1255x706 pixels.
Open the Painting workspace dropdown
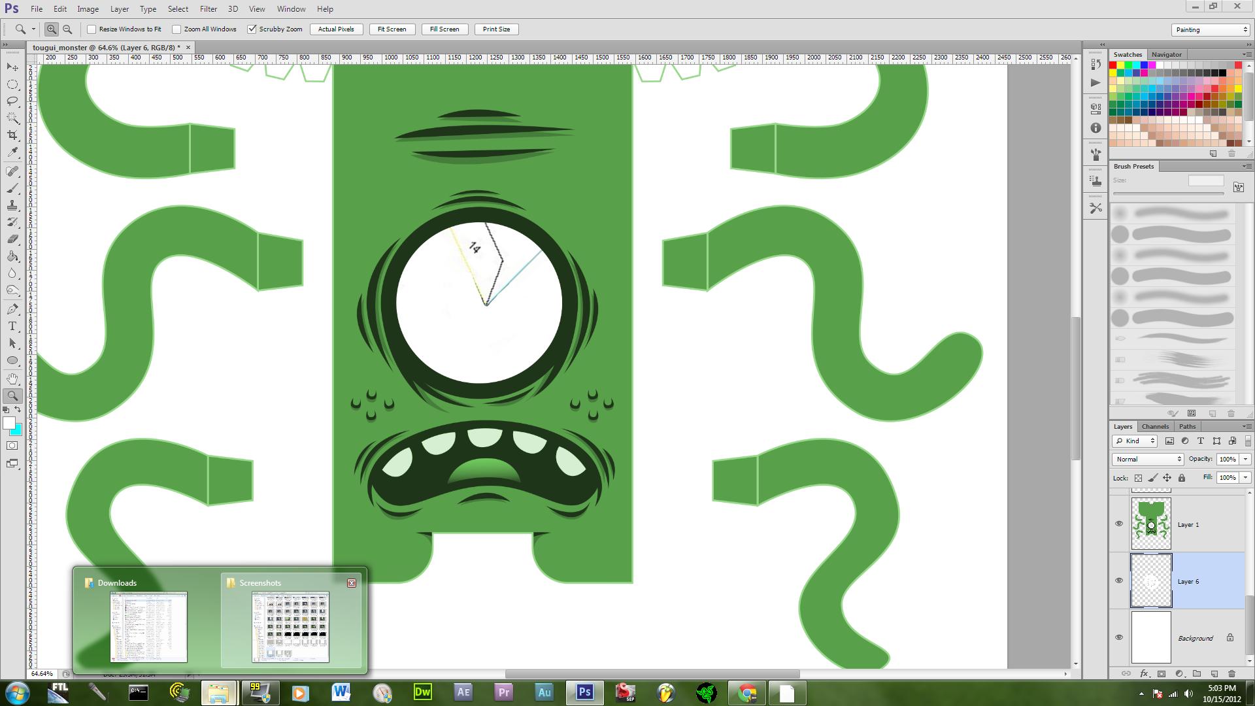(1211, 30)
